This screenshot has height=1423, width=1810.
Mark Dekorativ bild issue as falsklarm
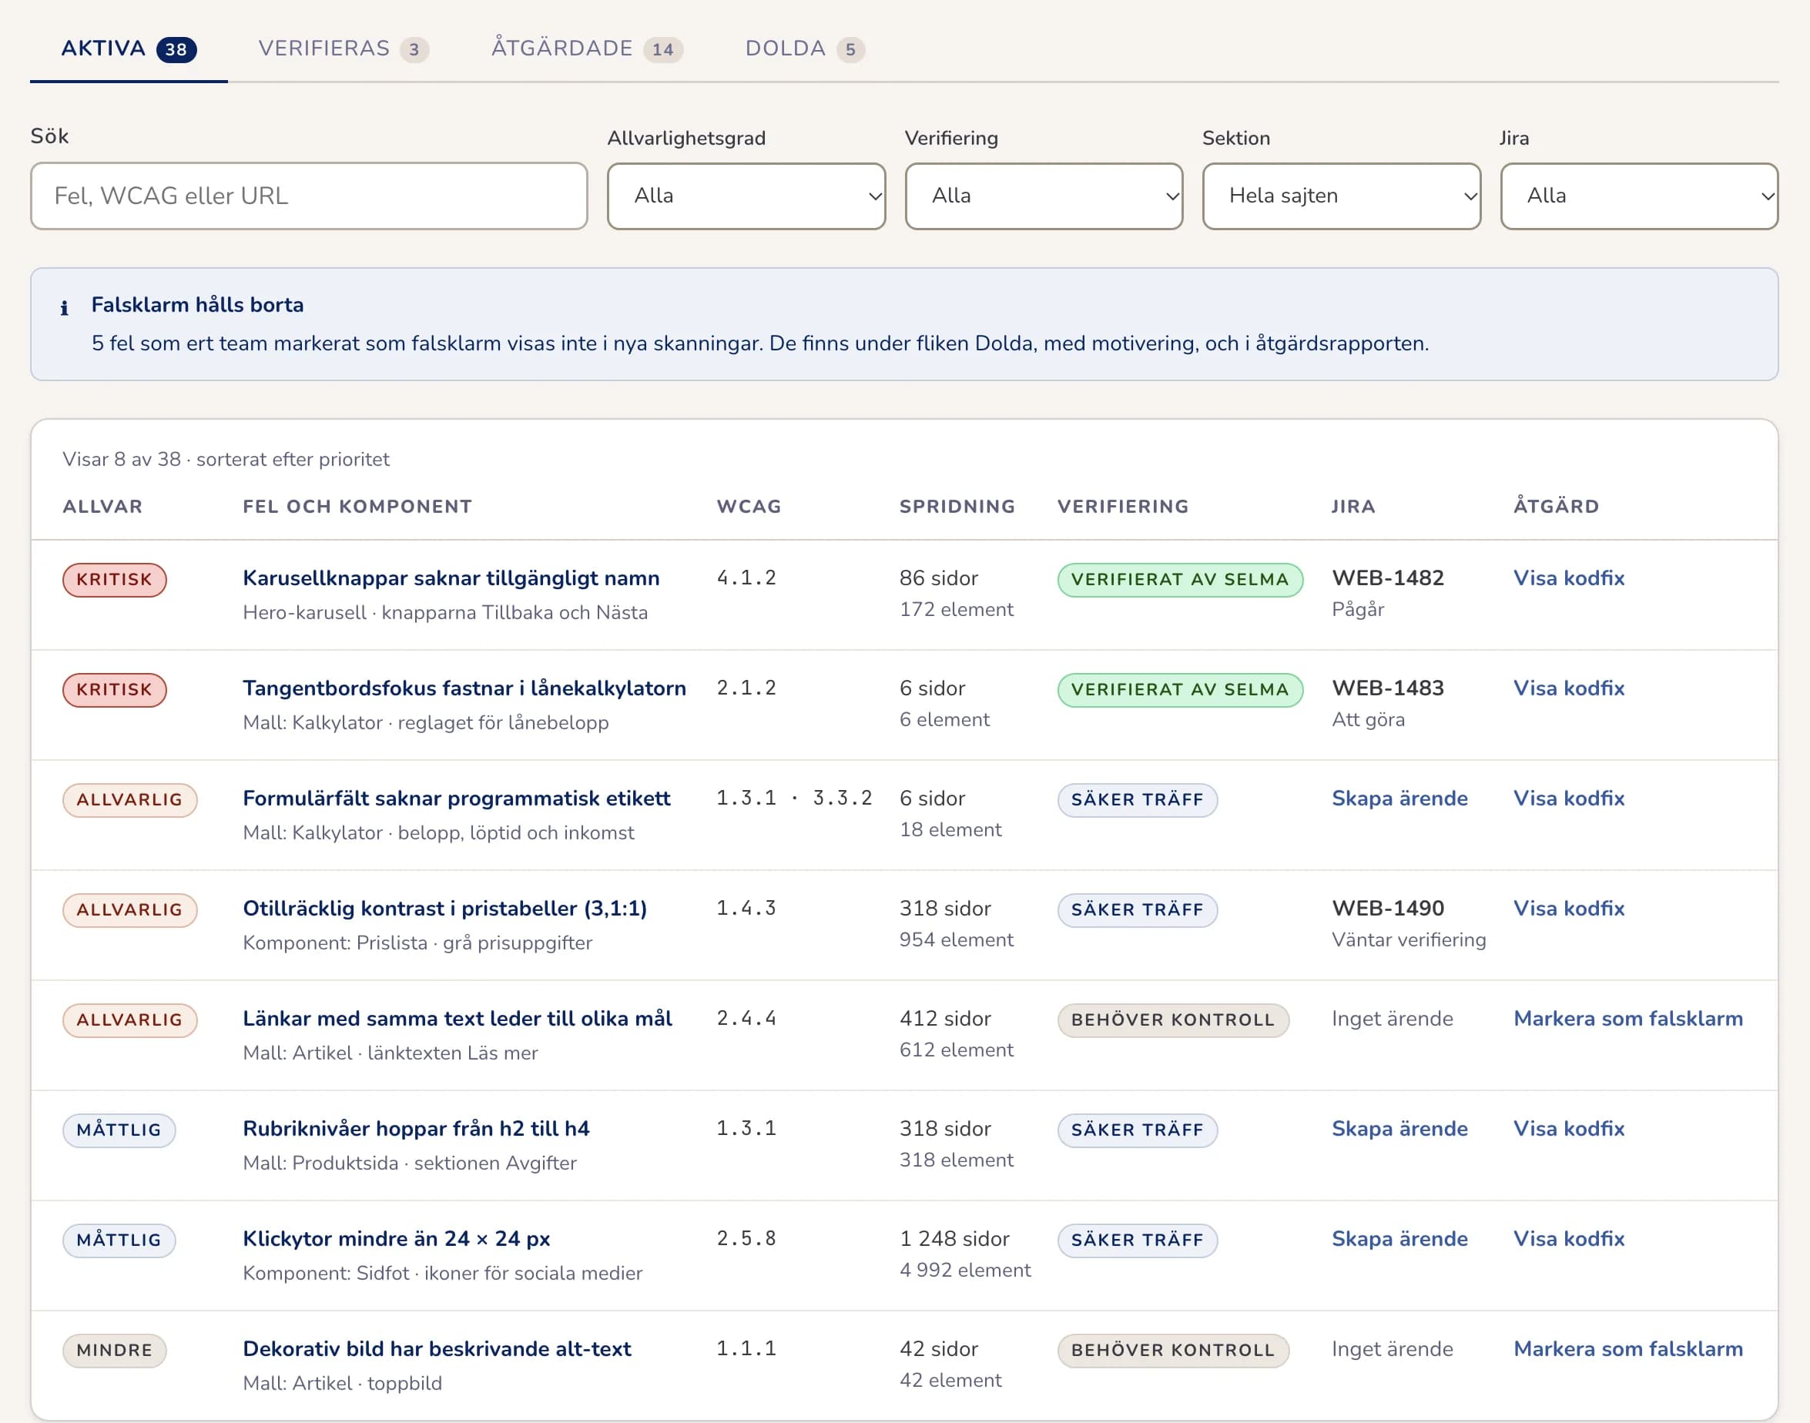(1627, 1349)
